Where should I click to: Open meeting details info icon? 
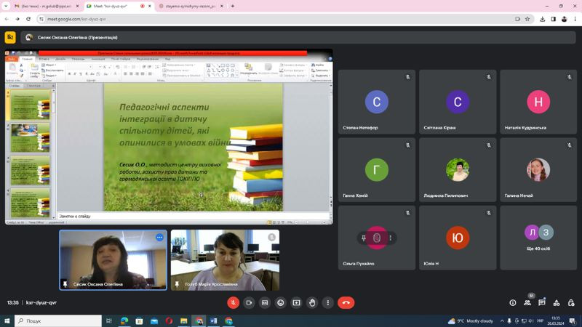pos(513,303)
